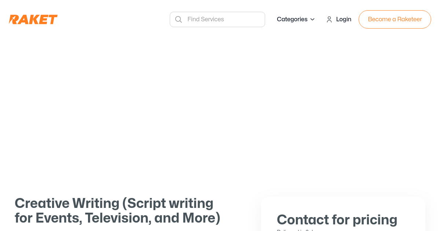This screenshot has height=231, width=440.
Task: Click the Creative Writing service title
Action: [117, 210]
